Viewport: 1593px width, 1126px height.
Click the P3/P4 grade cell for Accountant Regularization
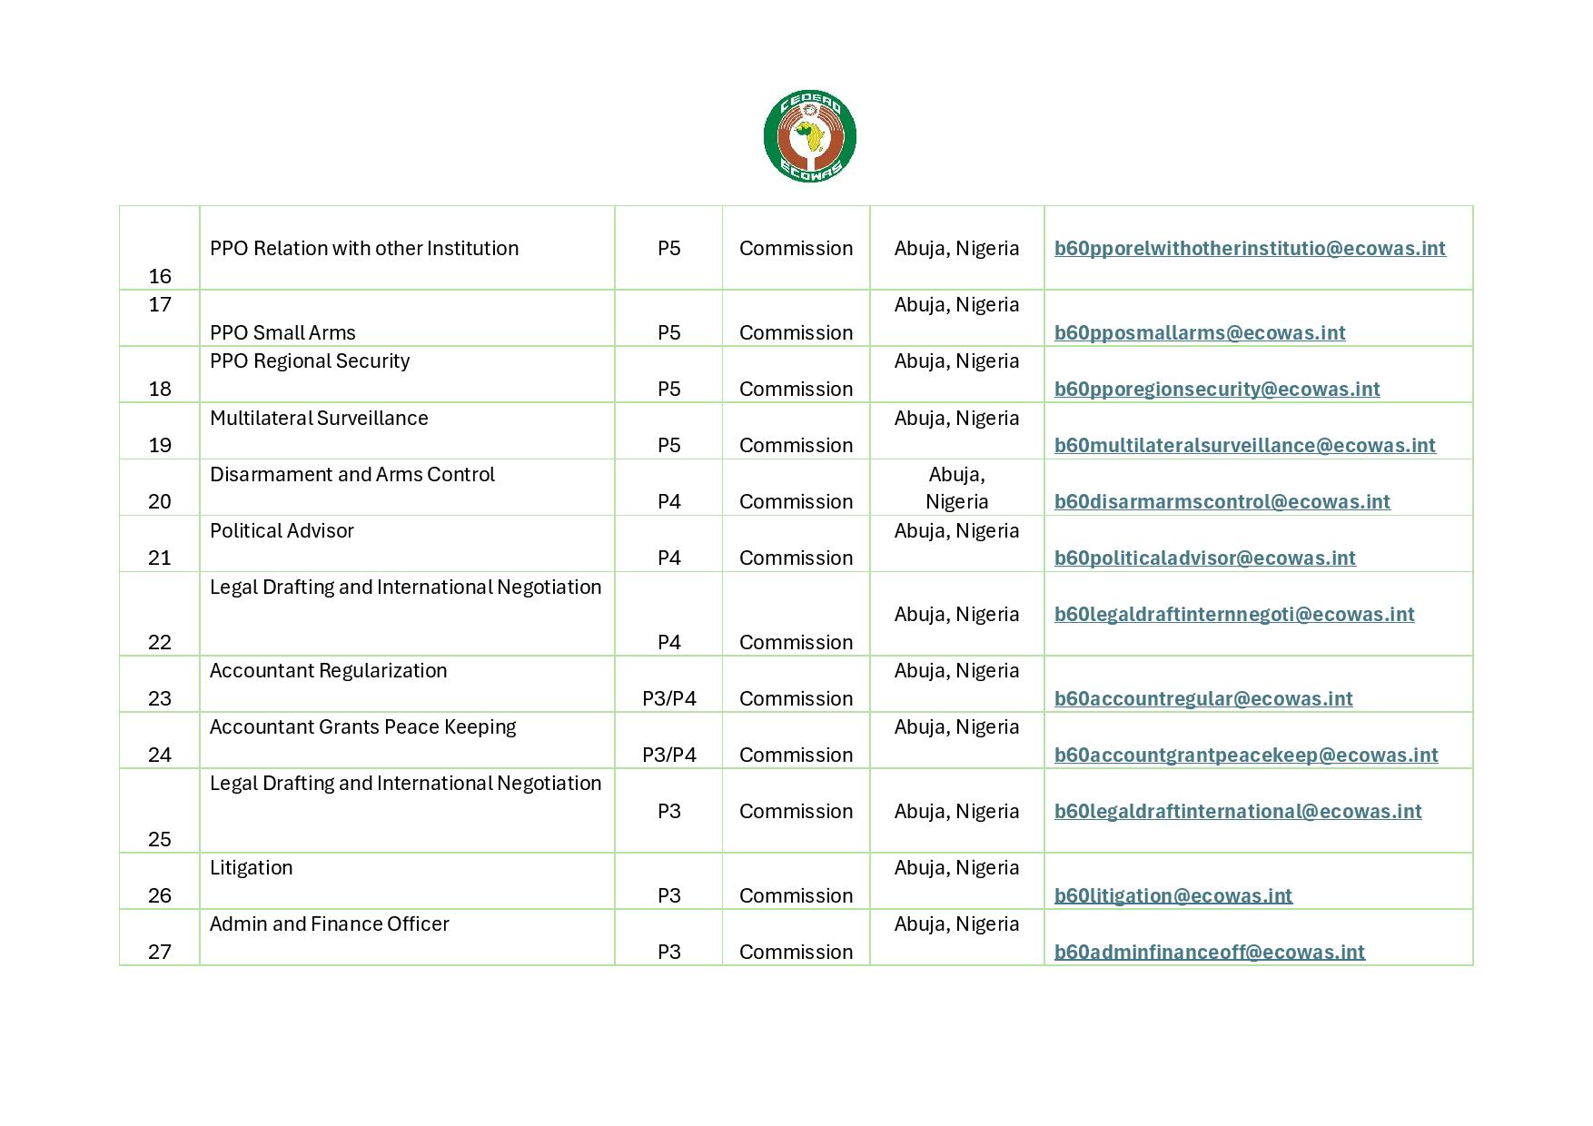tap(668, 698)
